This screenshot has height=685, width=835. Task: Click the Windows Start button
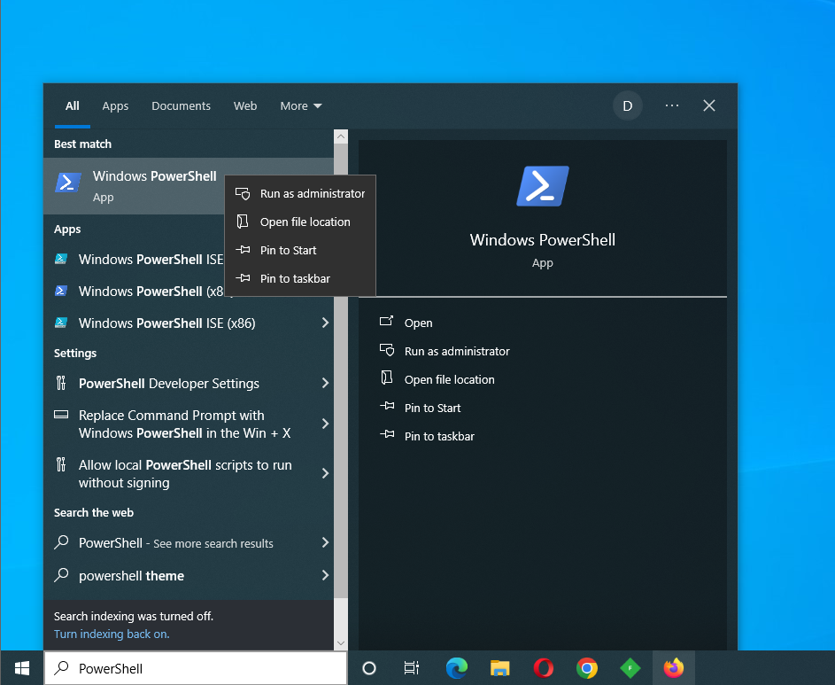[22, 668]
